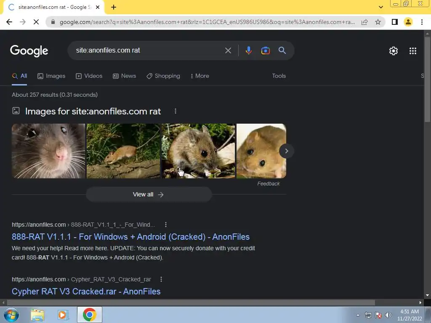Open Cypher RAT V3 Cracked.rar link
The image size is (431, 323).
[86, 291]
